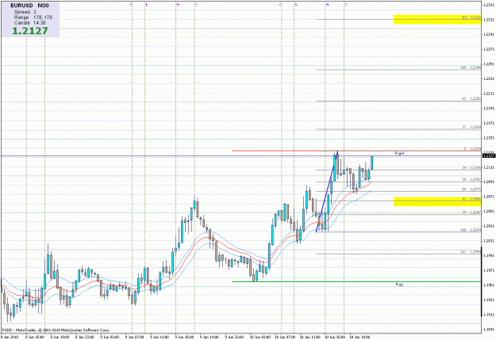Click the 1.2171 price axis label
The width and height of the screenshot is (496, 340).
point(488,123)
